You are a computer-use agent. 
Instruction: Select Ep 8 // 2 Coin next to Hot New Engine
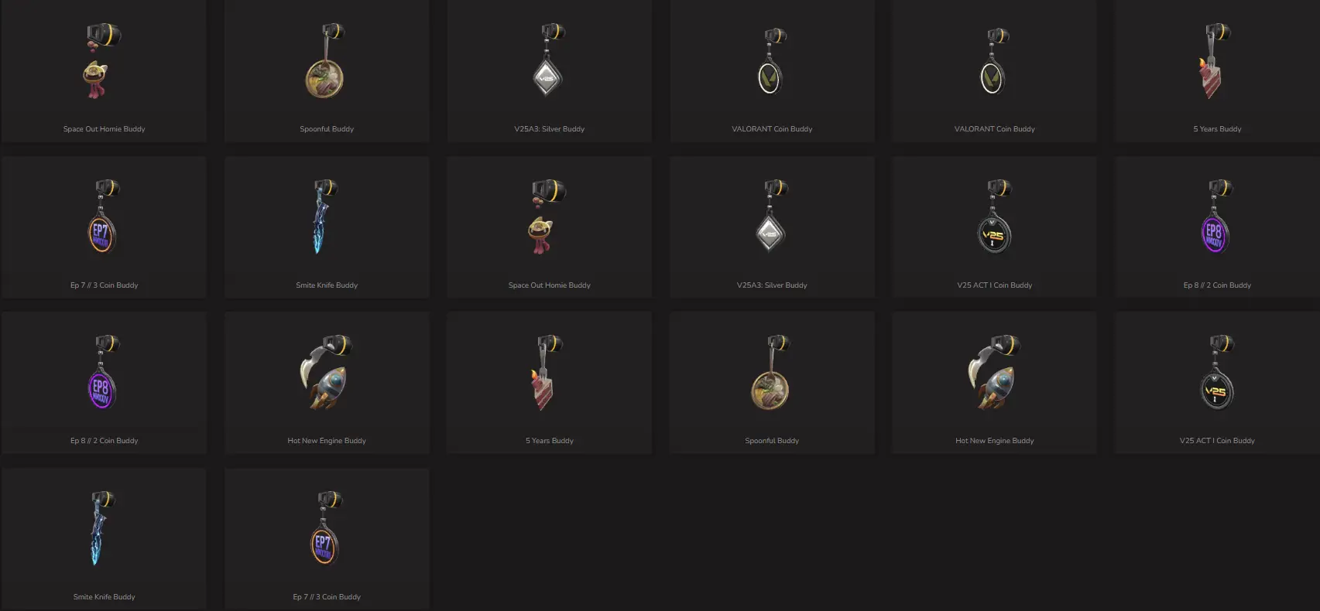104,383
